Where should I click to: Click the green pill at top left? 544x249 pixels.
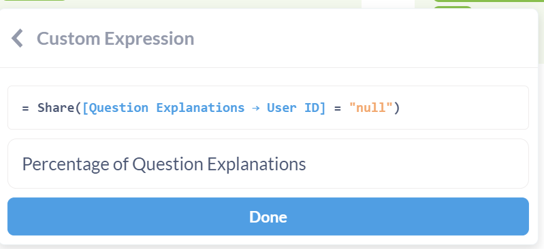[34, 1]
